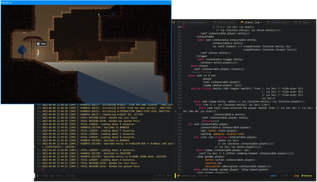Click the Lisp file icon on player.lisp tab
This screenshot has width=317, height=182.
[242, 22]
